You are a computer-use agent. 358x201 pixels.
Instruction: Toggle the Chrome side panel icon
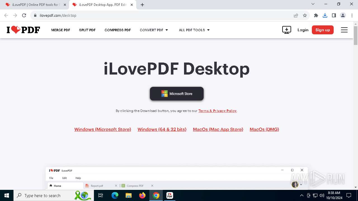[x=334, y=15]
